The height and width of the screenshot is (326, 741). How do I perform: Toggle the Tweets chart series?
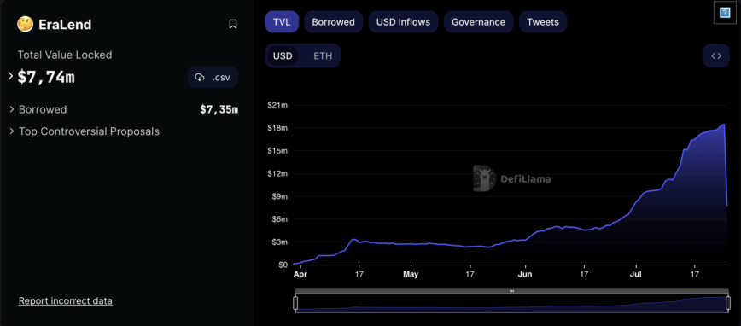(543, 21)
